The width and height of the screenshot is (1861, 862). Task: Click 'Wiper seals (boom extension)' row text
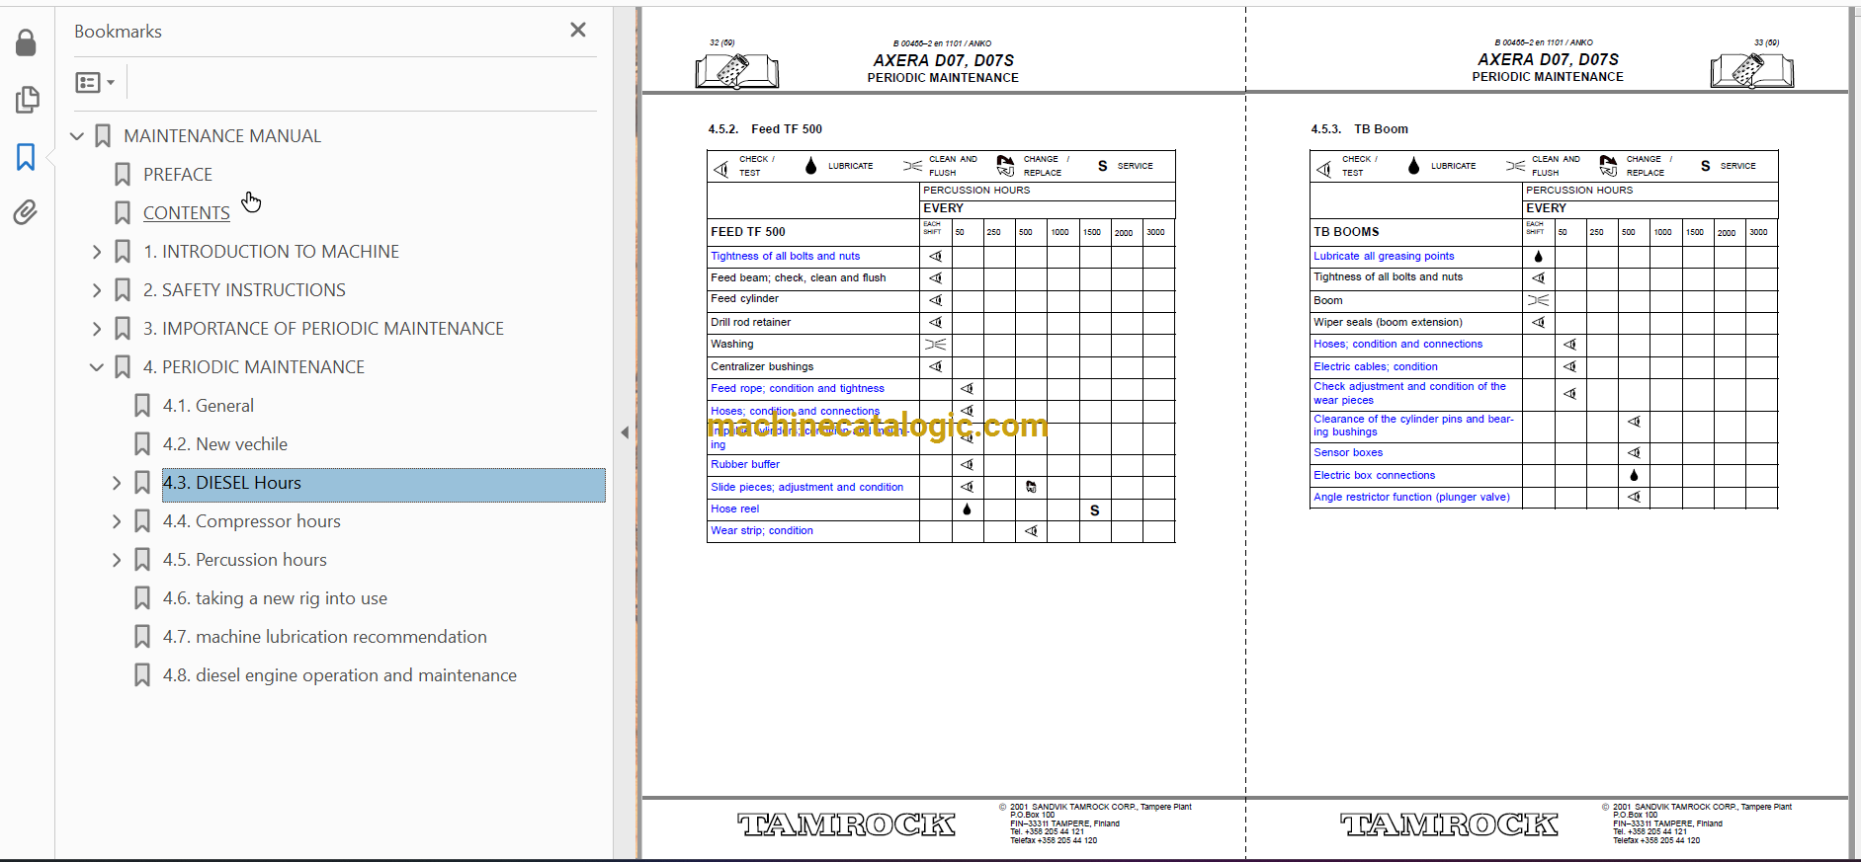click(1388, 322)
